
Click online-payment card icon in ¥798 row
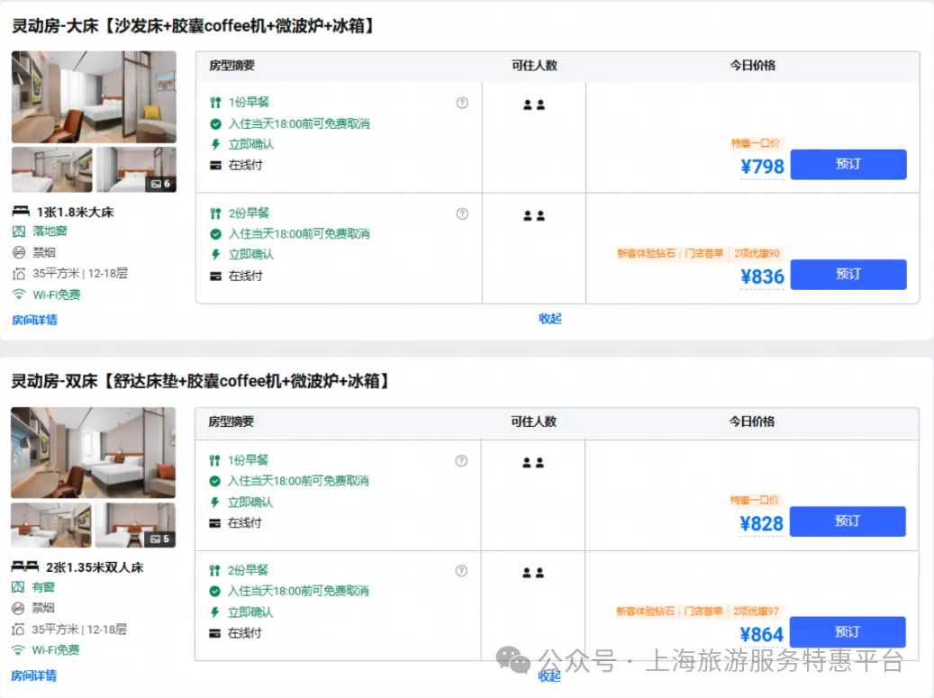pyautogui.click(x=215, y=166)
